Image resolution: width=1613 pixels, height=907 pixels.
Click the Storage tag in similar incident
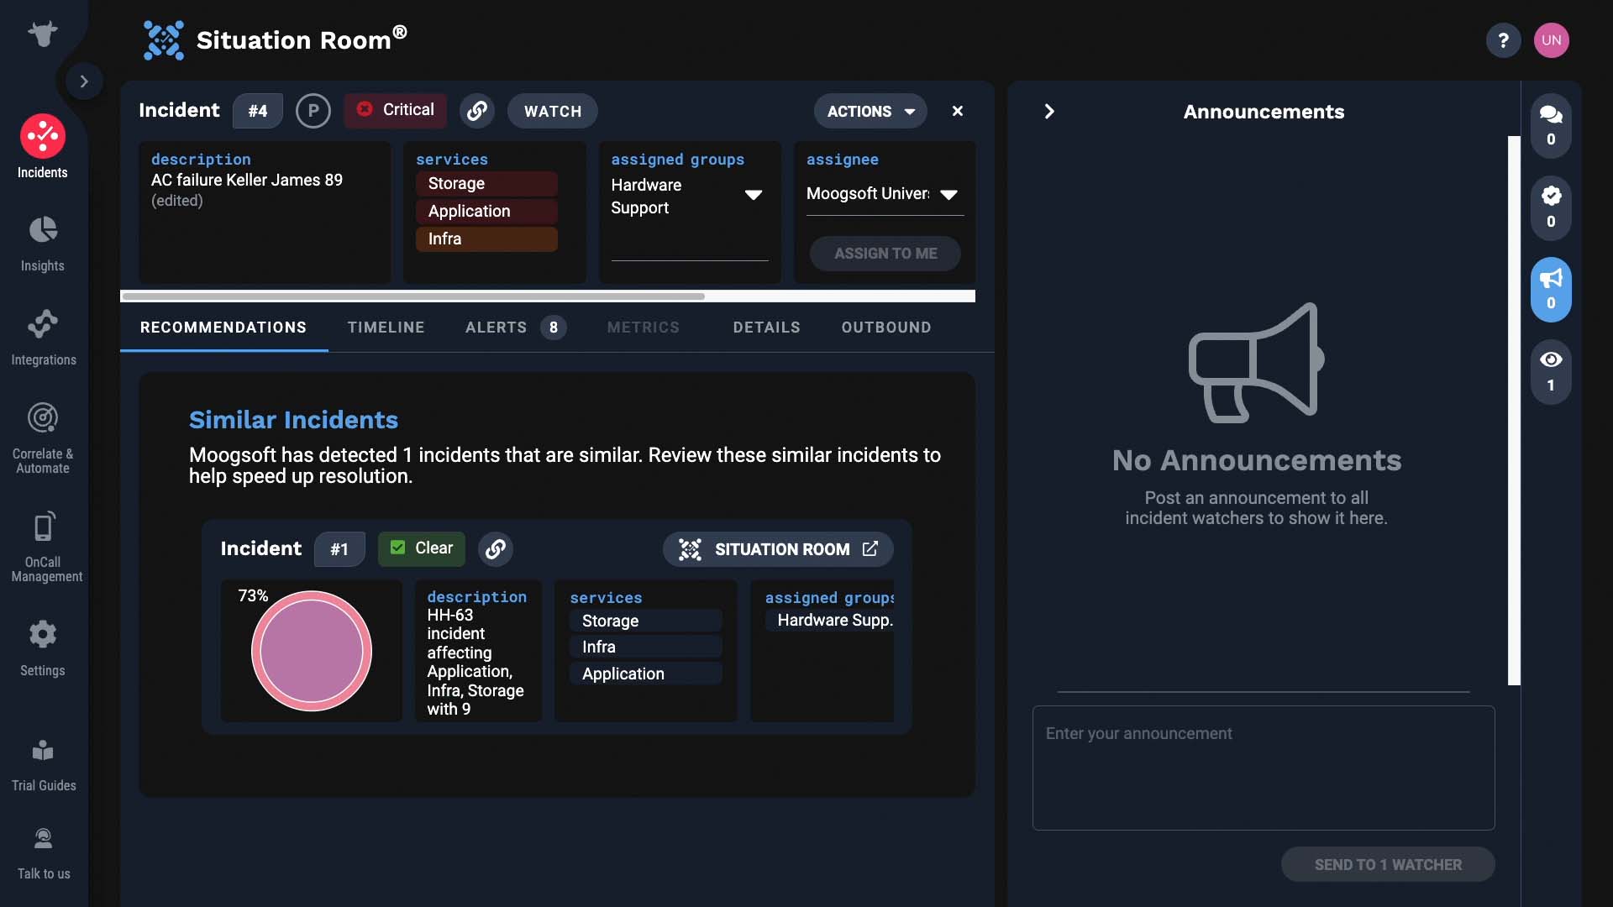tap(645, 621)
